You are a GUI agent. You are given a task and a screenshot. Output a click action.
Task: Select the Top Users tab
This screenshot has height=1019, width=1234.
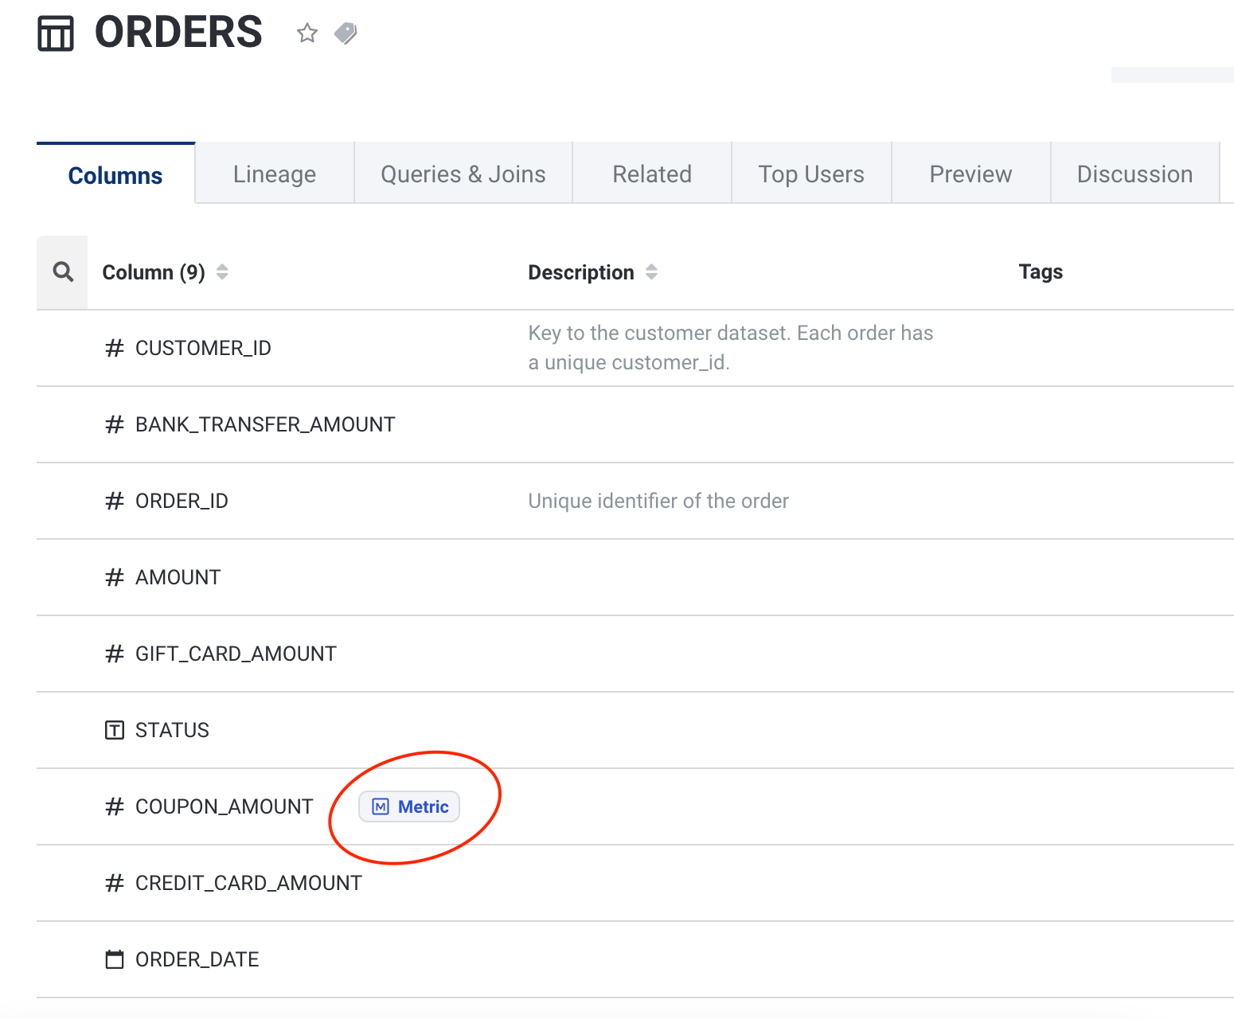coord(811,174)
